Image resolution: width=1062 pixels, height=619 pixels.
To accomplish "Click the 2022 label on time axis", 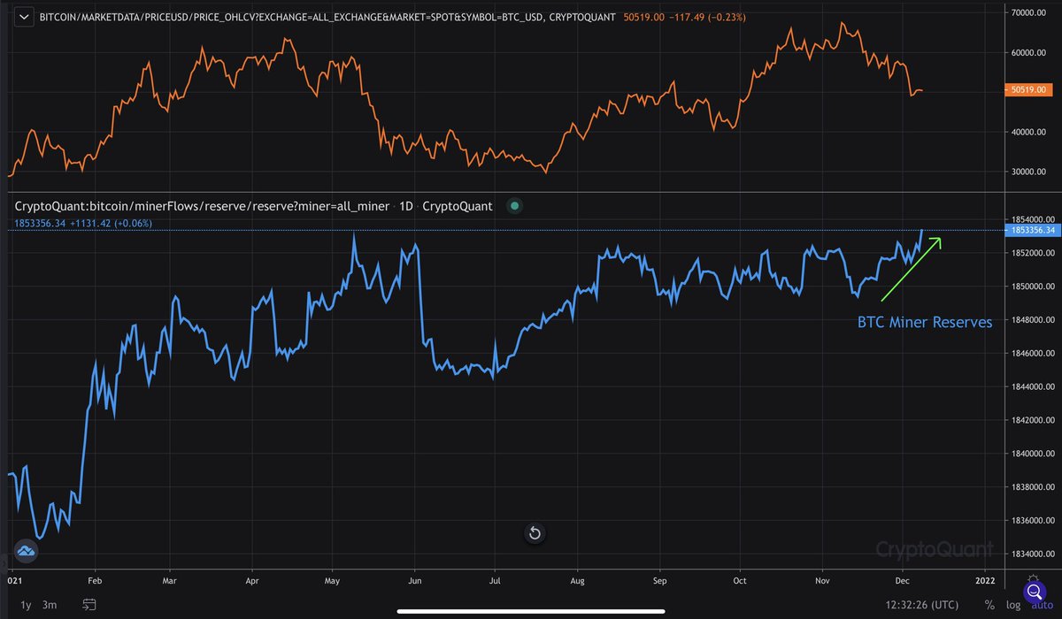I will [x=985, y=582].
